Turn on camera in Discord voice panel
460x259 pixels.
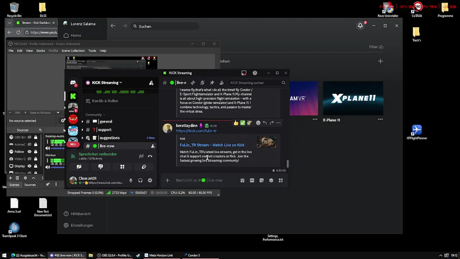coord(79,167)
